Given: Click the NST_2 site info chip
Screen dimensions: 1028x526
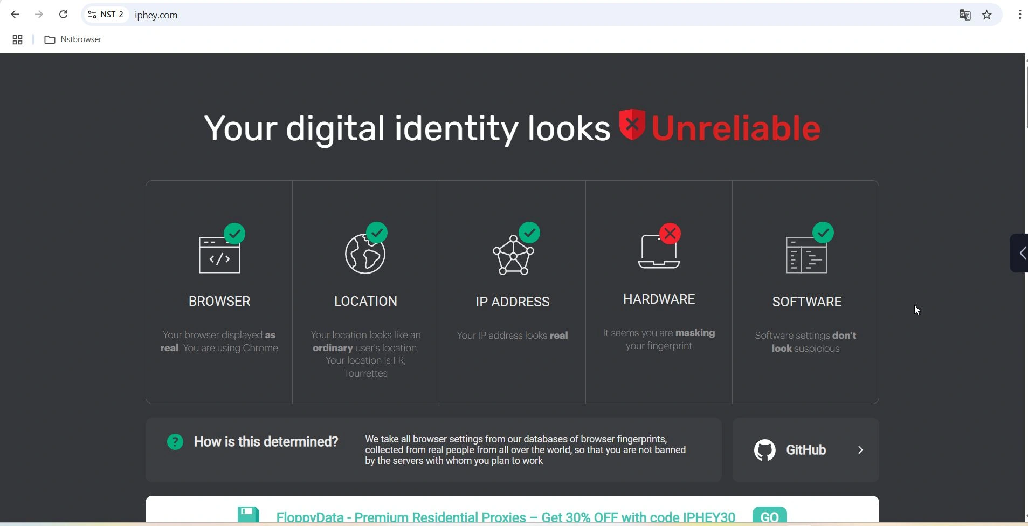Looking at the screenshot, I should [x=107, y=15].
